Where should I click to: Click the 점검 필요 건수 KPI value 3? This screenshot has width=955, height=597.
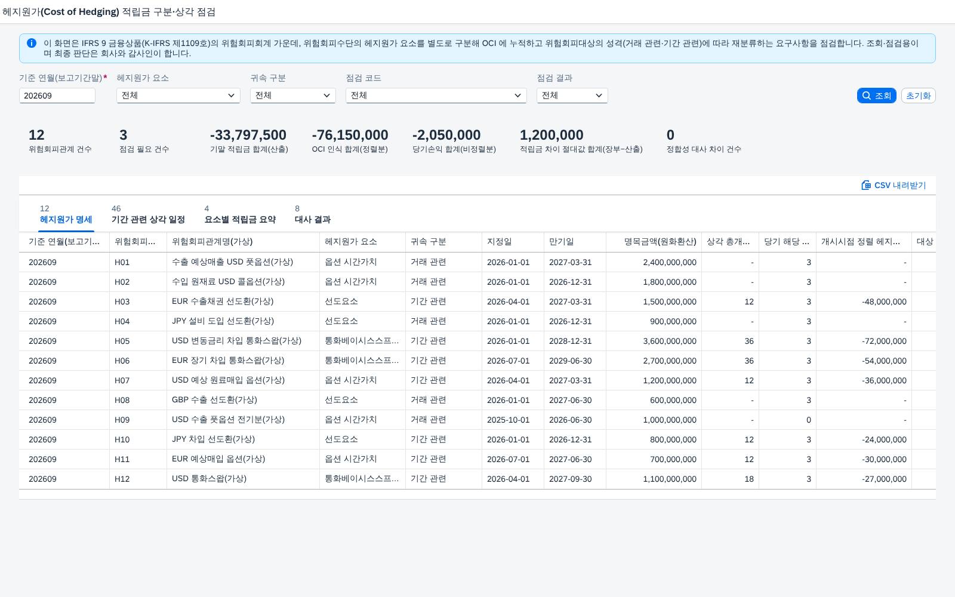(124, 135)
